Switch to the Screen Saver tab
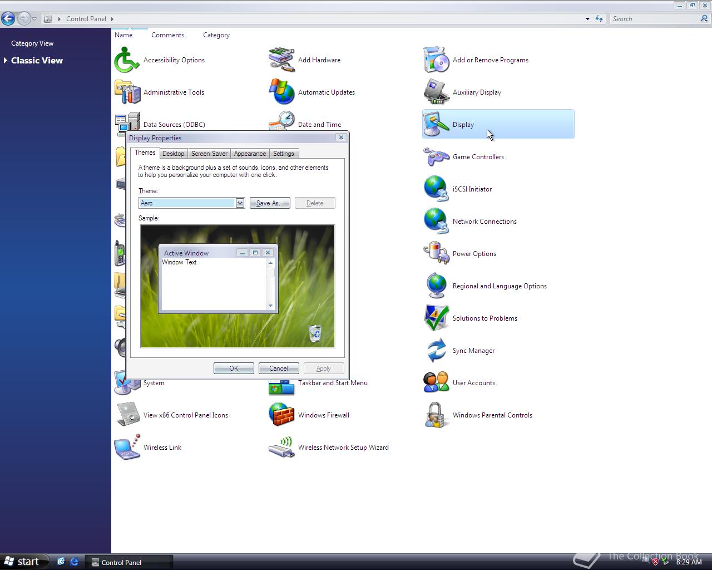Image resolution: width=712 pixels, height=570 pixels. pos(209,154)
